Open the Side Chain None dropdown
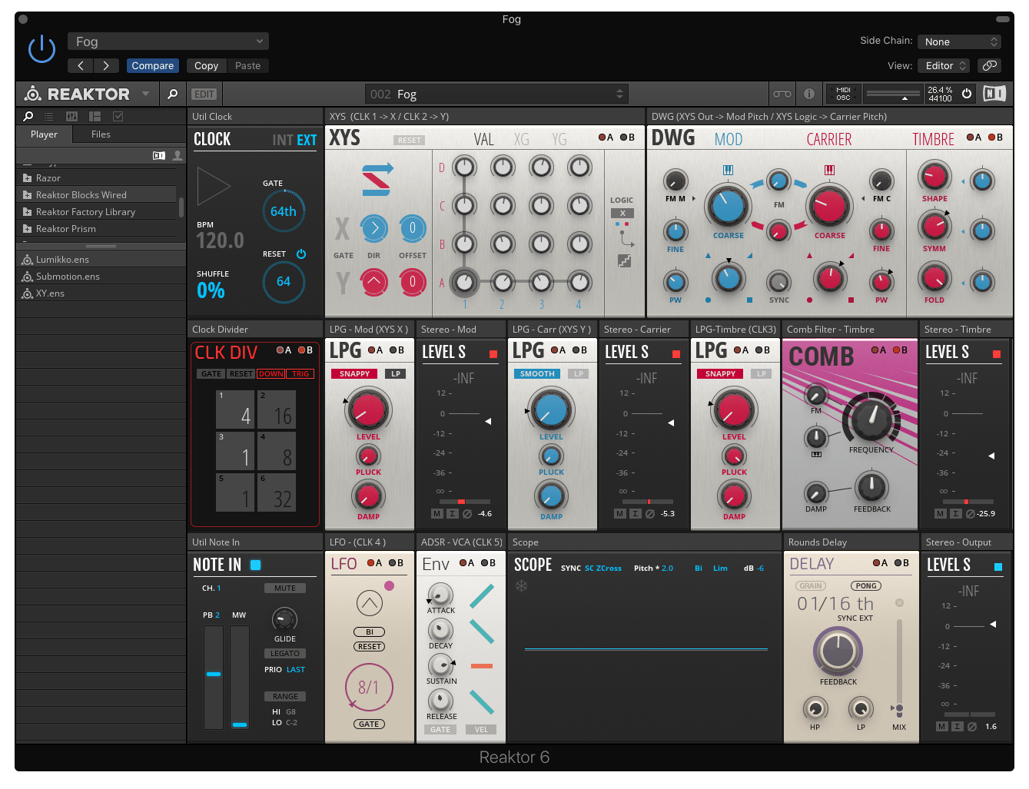 coord(960,41)
